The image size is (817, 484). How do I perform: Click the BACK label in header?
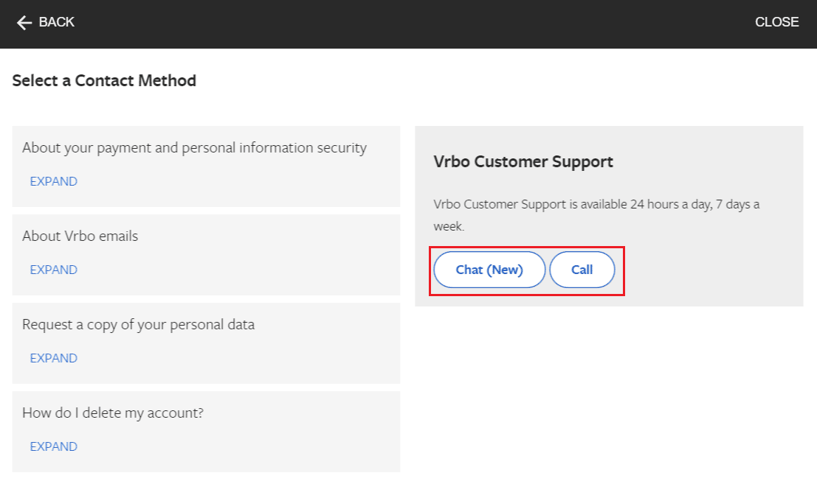57,22
